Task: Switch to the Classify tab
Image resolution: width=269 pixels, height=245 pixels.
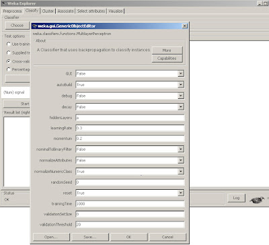Action: click(x=32, y=11)
